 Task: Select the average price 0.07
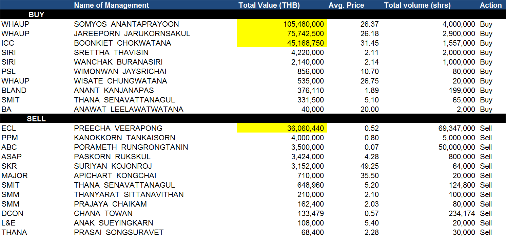(371, 147)
